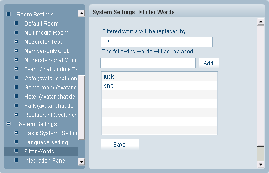Click the icon beside Event Chat Module
Screen dimensions: 269x173
pos(16,69)
